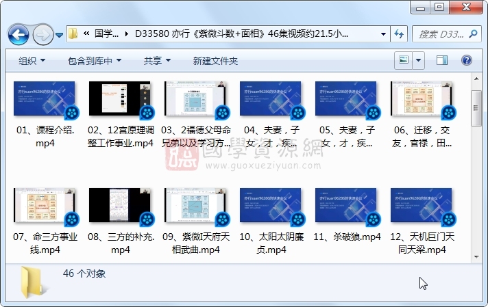Click the media player badge on 11、杀破狼.mp4
This screenshot has height=307, width=488.
pos(374,219)
